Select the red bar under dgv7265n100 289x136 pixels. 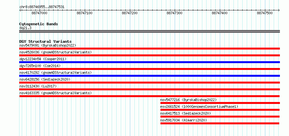[x=149, y=69]
